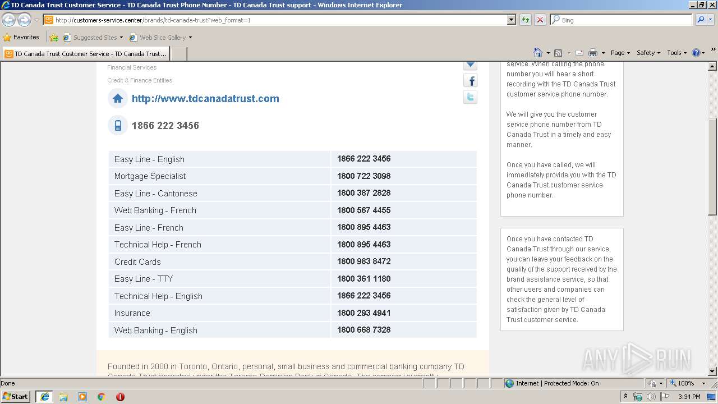The image size is (718, 404).
Task: Click the page scrollbar up arrow
Action: pyautogui.click(x=712, y=66)
